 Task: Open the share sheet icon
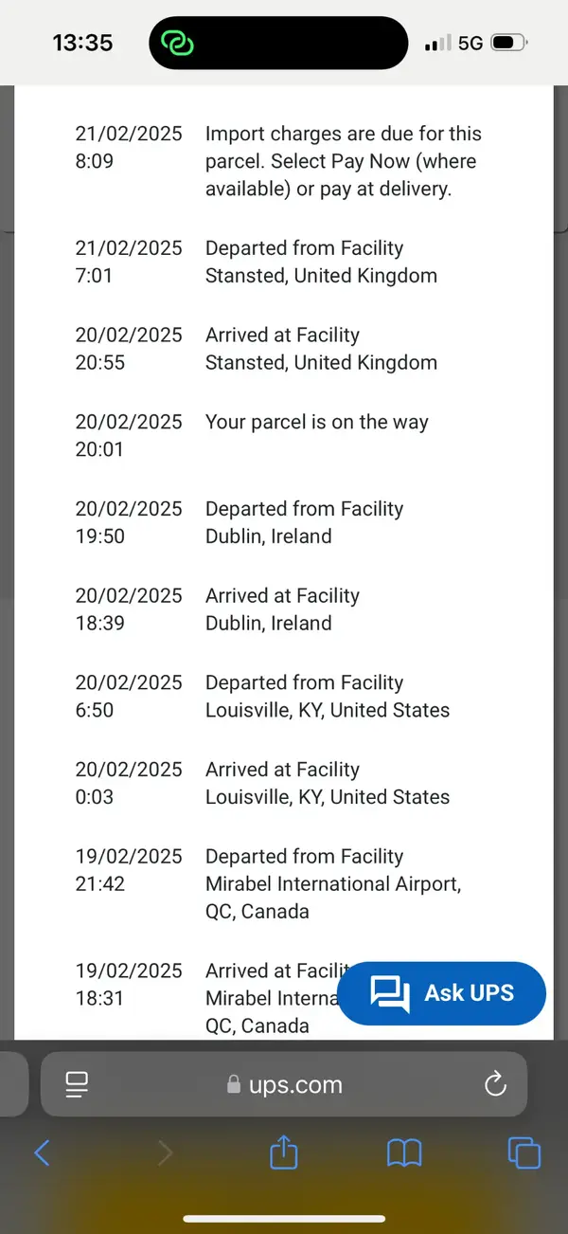pyautogui.click(x=284, y=1152)
